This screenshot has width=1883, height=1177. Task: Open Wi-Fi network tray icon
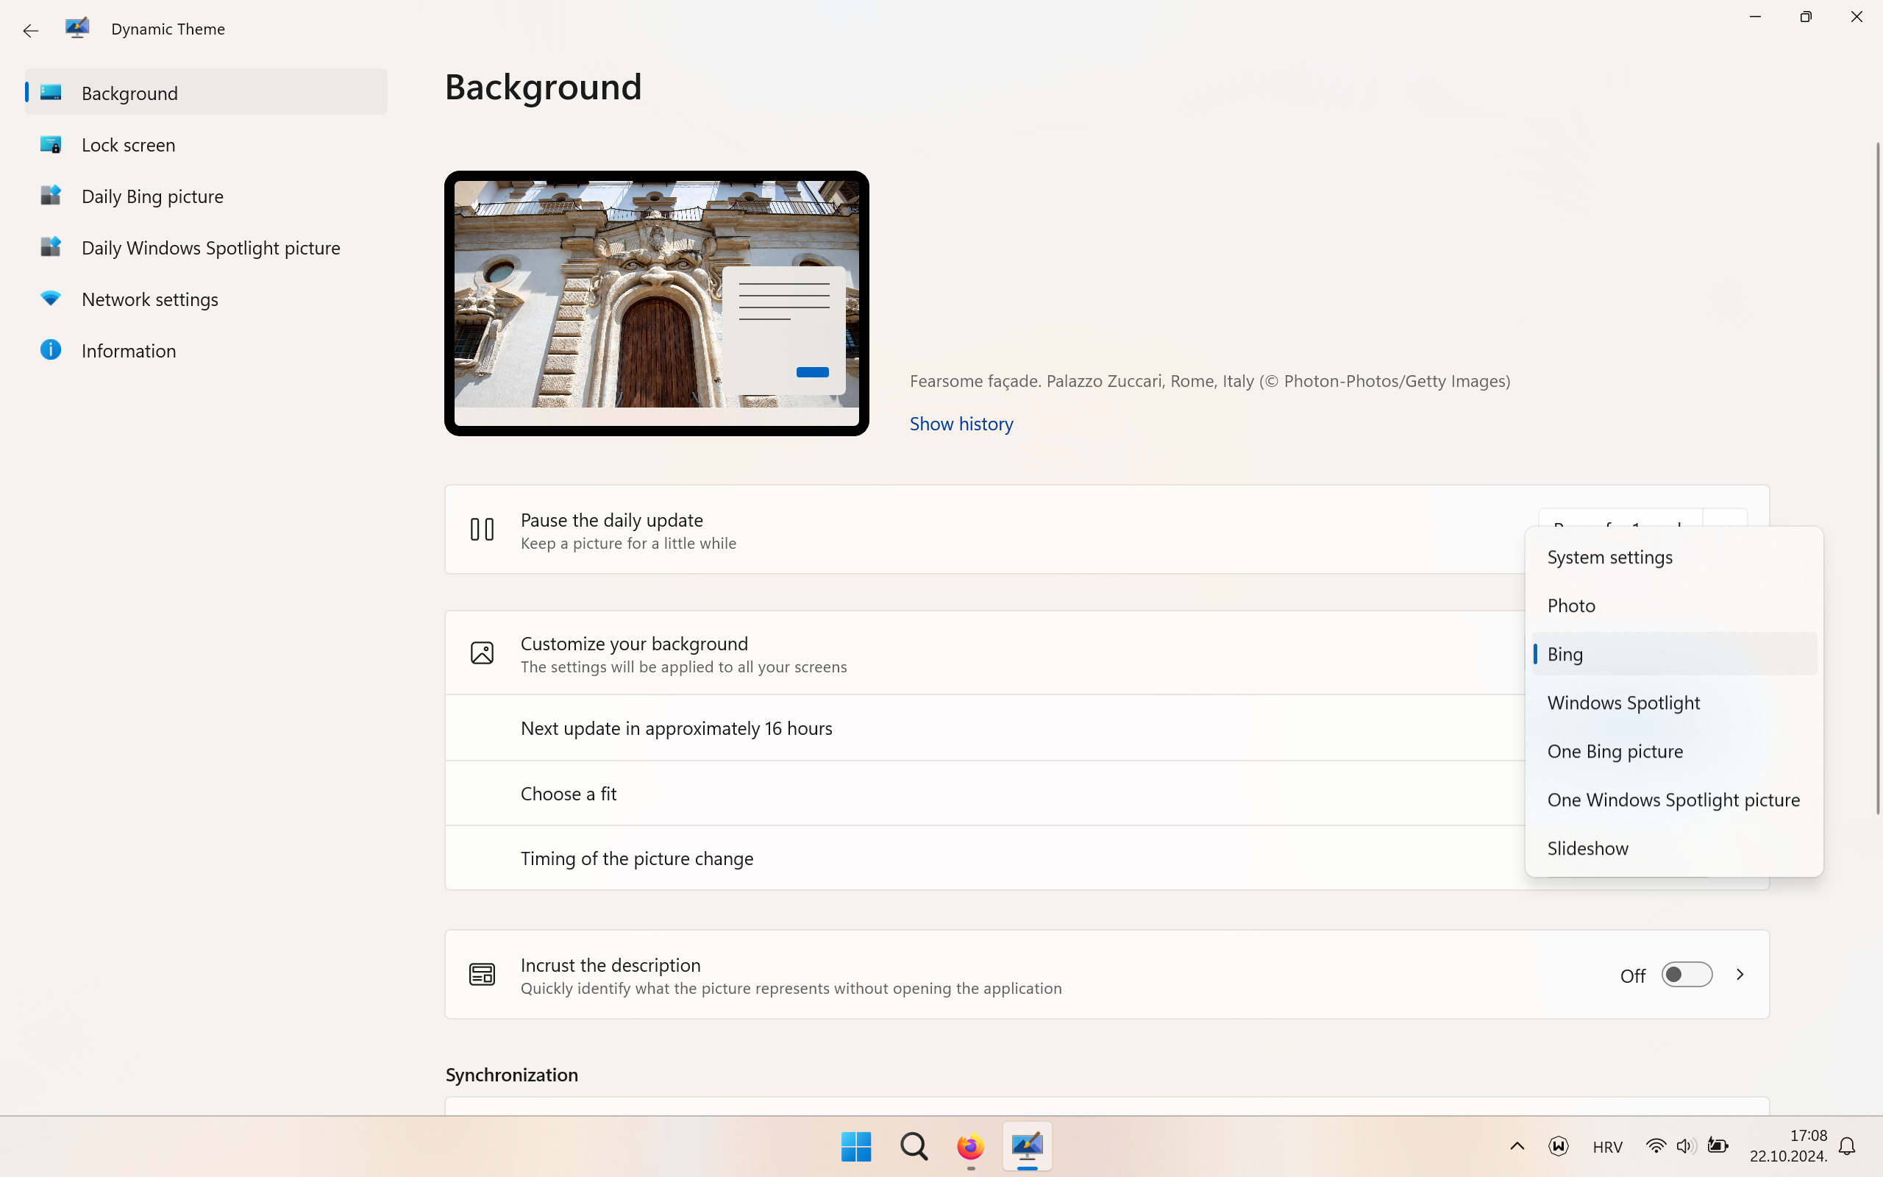[1655, 1146]
